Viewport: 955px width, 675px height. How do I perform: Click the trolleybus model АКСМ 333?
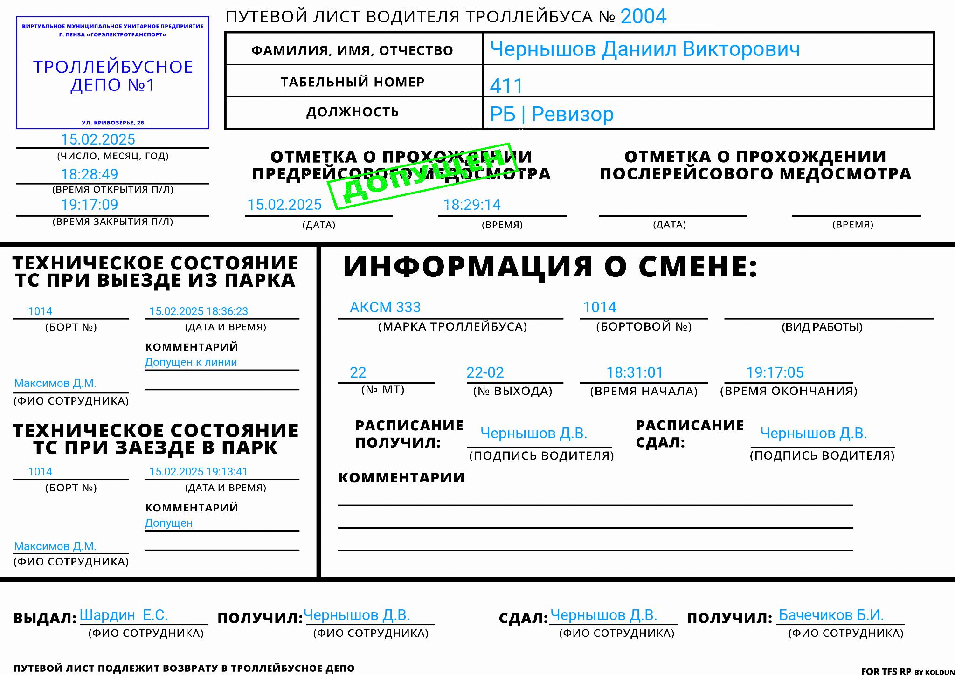tap(385, 308)
